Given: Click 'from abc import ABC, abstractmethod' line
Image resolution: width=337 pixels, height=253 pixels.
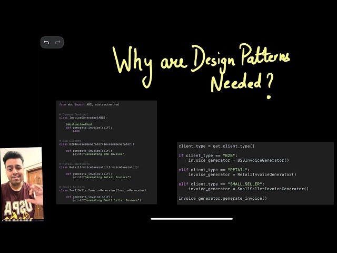Looking at the screenshot, I should click(89, 104).
